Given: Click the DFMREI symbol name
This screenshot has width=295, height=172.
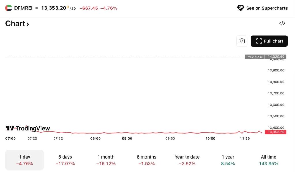Looking at the screenshot, I should (23, 8).
